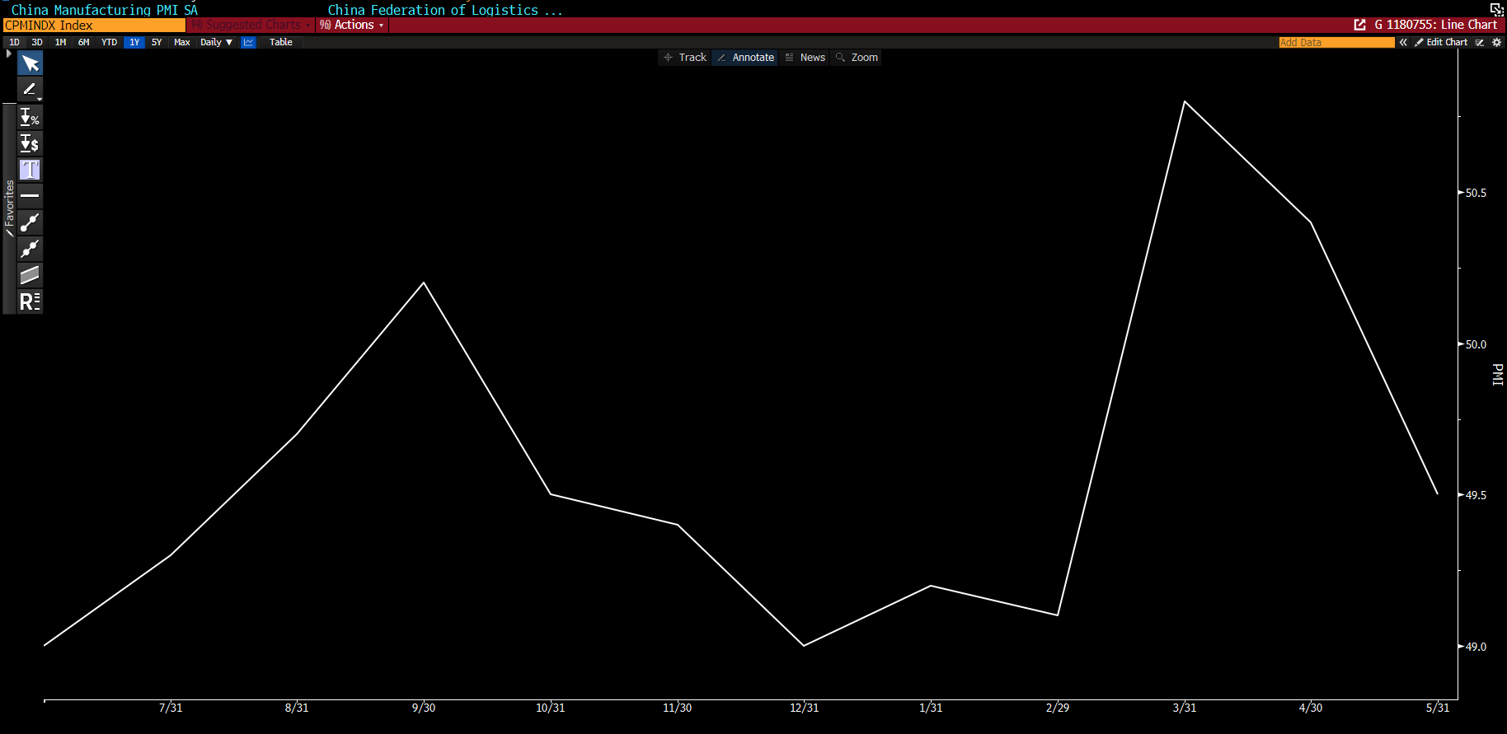Click the 8/31 date axis label
The width and height of the screenshot is (1507, 734).
tap(297, 708)
